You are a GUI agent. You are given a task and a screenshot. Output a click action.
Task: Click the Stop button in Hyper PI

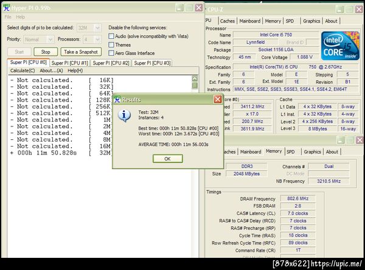point(46,52)
